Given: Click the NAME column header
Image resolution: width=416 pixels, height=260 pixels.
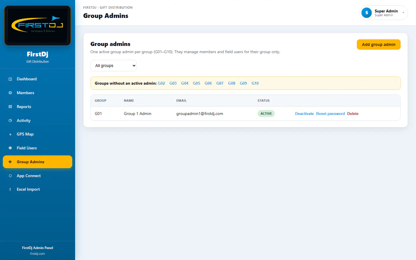Looking at the screenshot, I should pyautogui.click(x=129, y=101).
